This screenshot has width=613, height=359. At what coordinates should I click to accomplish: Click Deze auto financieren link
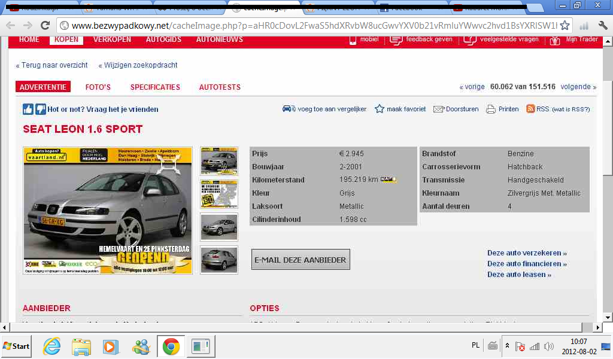point(527,264)
